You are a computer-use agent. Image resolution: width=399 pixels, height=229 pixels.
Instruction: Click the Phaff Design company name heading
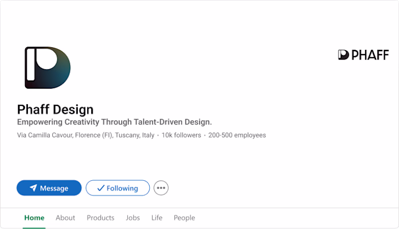click(55, 110)
